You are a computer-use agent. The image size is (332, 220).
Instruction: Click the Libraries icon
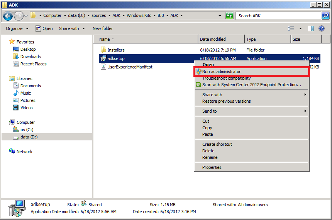point(12,78)
